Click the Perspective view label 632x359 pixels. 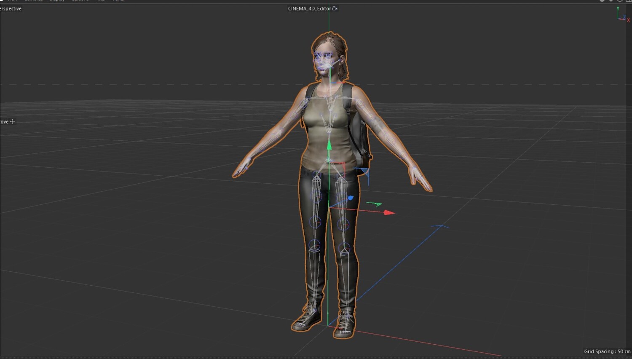coord(11,8)
